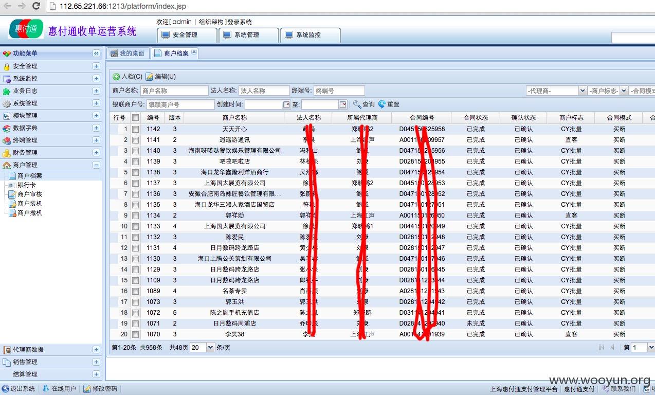Collapse the 功能菜单 sidebar with double-arrow icon
The image size is (655, 395).
pos(96,53)
